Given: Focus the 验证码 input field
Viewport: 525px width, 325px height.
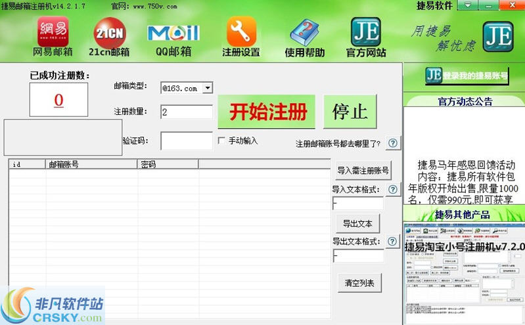Looking at the screenshot, I should [x=187, y=141].
